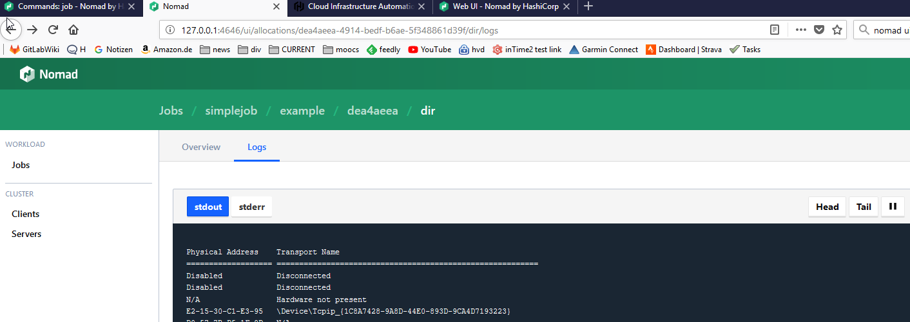Expand the CURRENT bookmarks folder

tap(292, 50)
